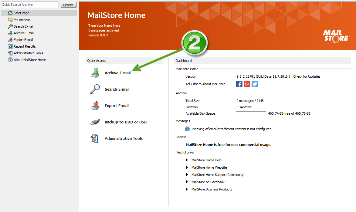This screenshot has height=212, width=356.
Task: Click the indexing not configured message
Action: click(x=232, y=129)
